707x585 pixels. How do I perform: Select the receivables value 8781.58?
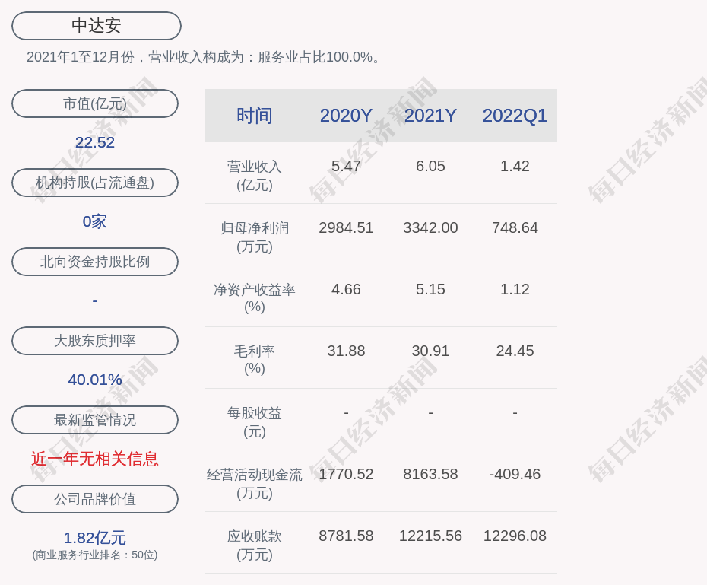point(346,536)
